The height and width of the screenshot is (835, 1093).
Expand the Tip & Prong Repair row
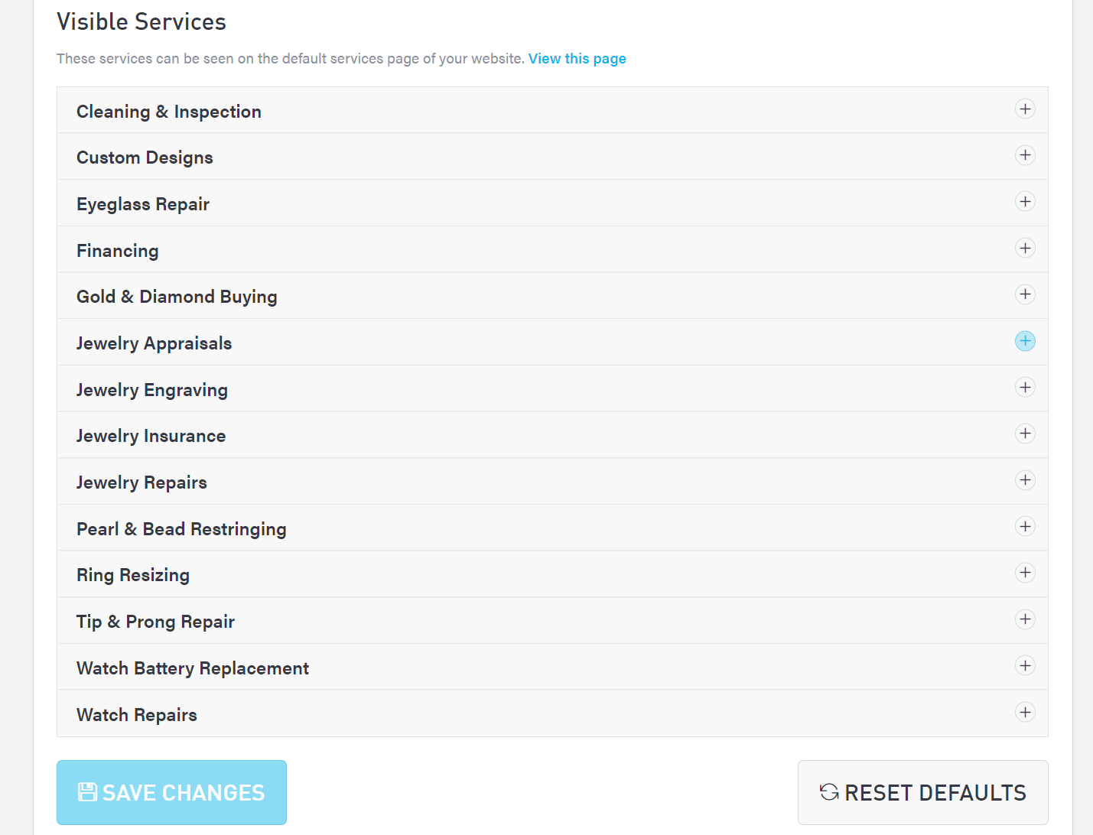1025,619
